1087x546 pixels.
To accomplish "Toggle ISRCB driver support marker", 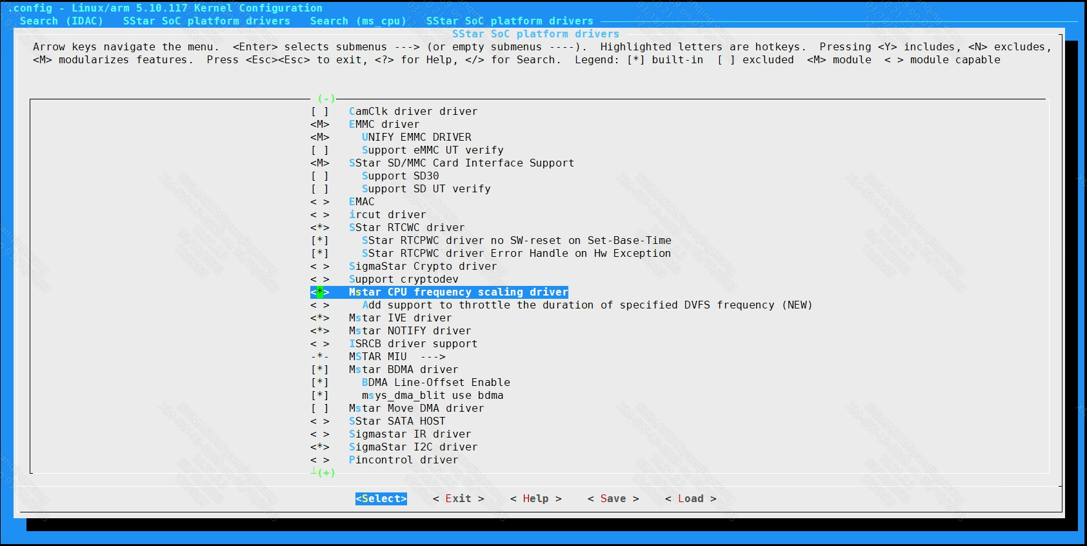I will pyautogui.click(x=320, y=343).
